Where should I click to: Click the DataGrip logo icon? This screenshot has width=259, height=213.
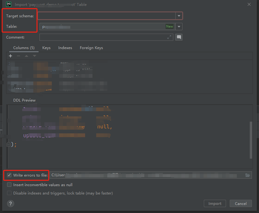click(9, 4)
